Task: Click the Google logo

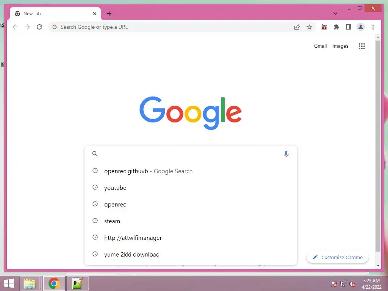Action: coord(191,113)
